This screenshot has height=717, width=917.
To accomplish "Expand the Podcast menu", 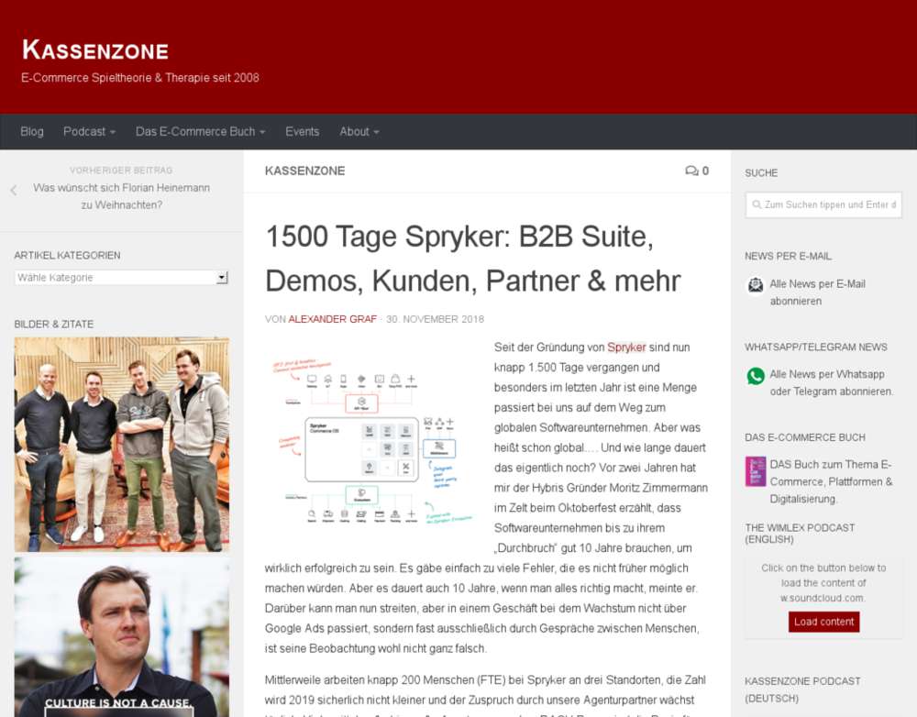I will [90, 132].
